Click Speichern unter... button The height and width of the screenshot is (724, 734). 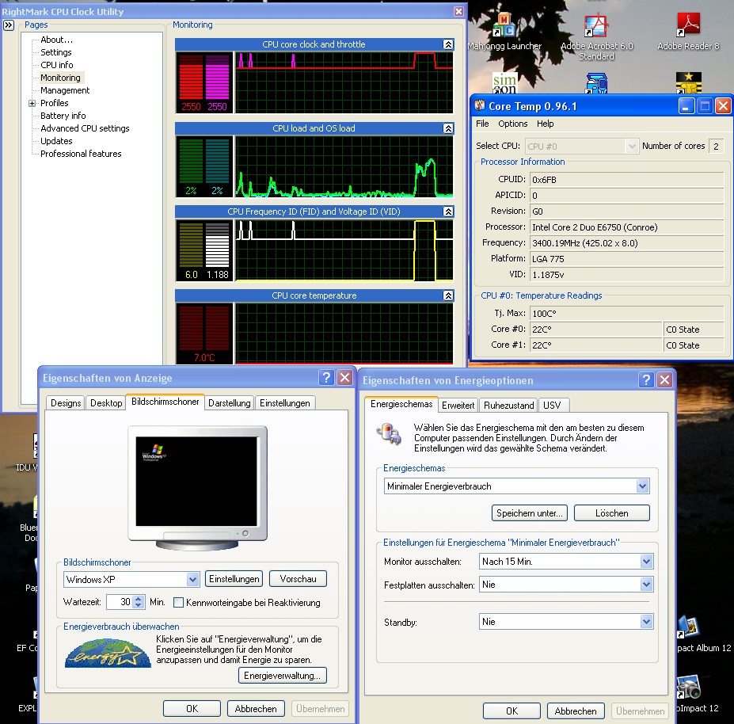[530, 513]
